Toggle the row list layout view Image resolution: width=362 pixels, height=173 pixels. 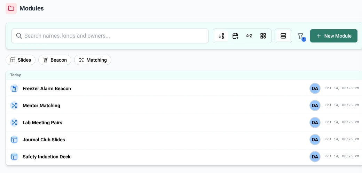[283, 36]
